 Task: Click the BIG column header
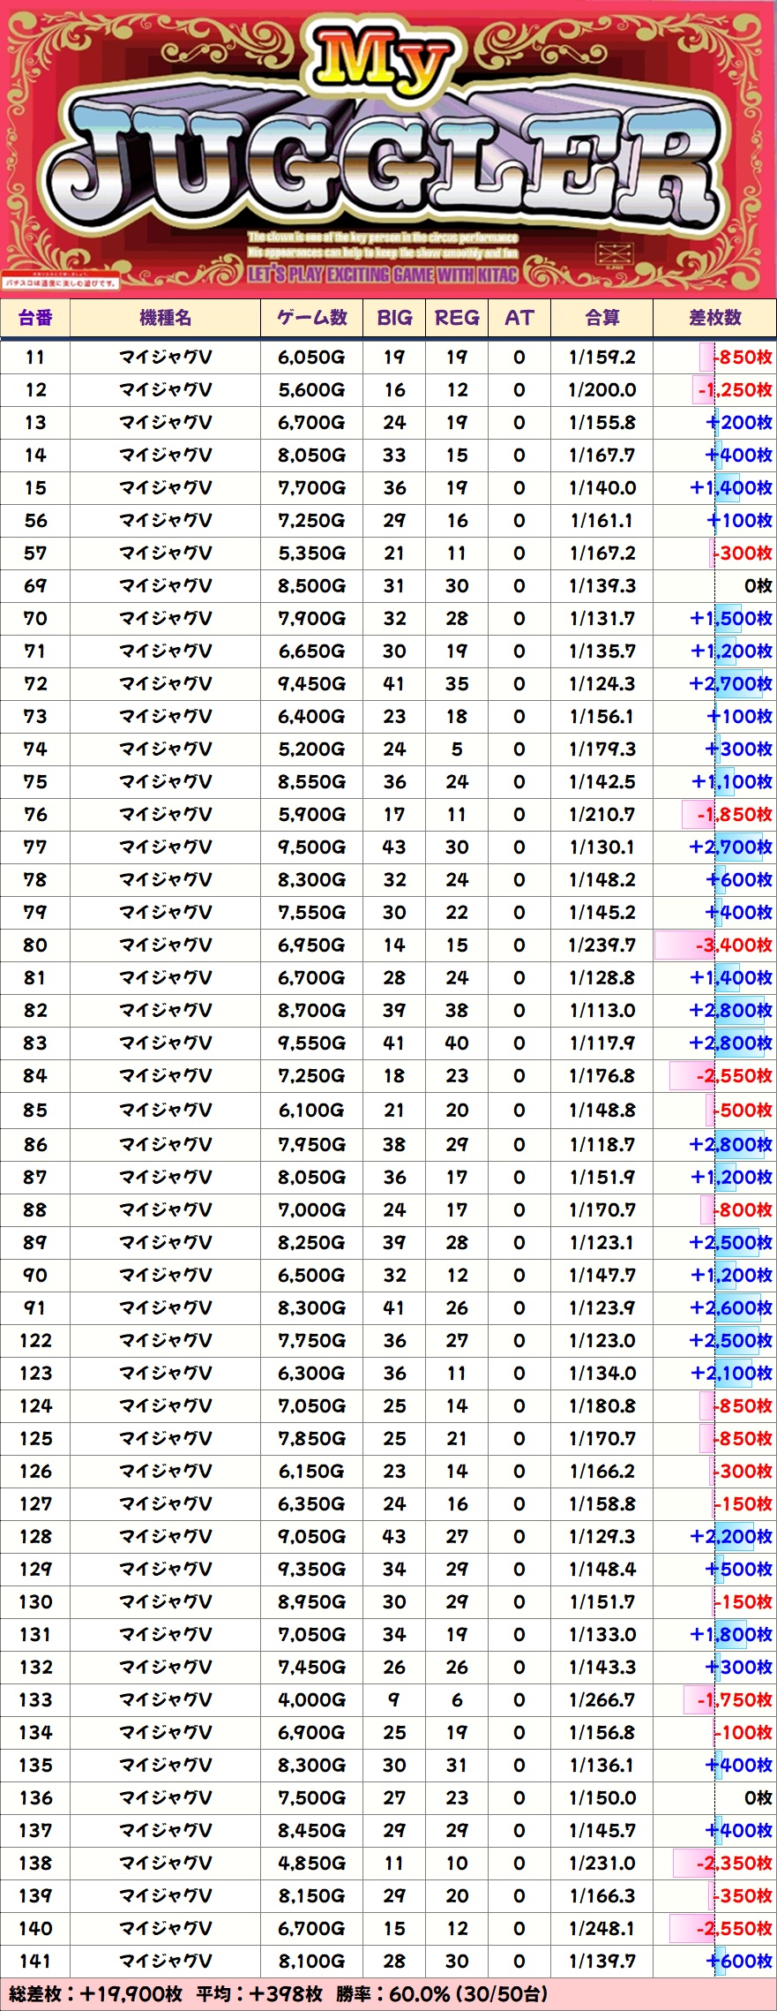click(394, 318)
